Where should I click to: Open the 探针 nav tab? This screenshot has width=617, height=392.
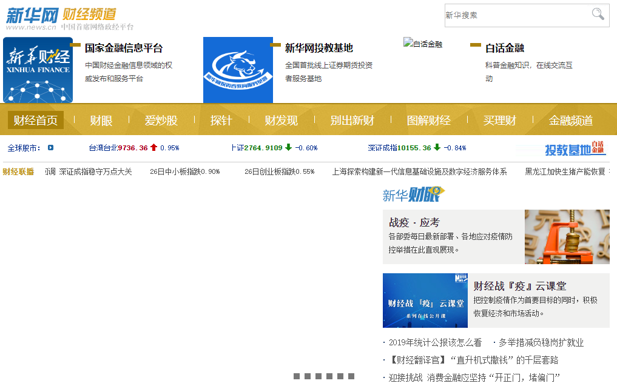pyautogui.click(x=221, y=120)
